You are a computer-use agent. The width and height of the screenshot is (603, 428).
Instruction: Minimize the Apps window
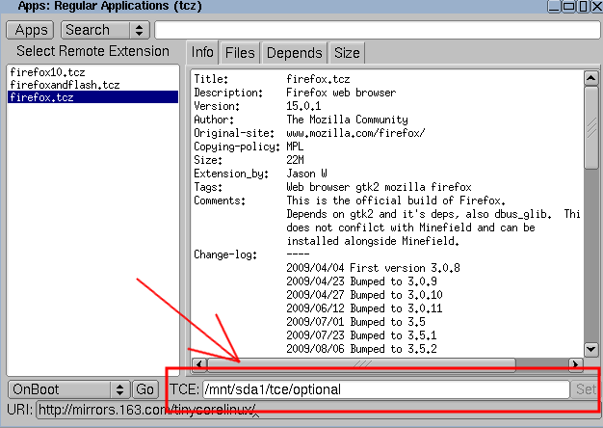coord(554,6)
